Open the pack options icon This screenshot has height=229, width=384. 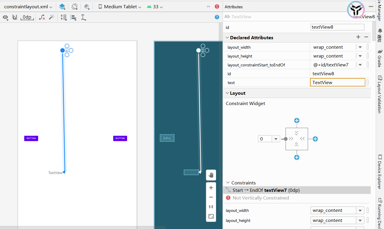(x=64, y=17)
